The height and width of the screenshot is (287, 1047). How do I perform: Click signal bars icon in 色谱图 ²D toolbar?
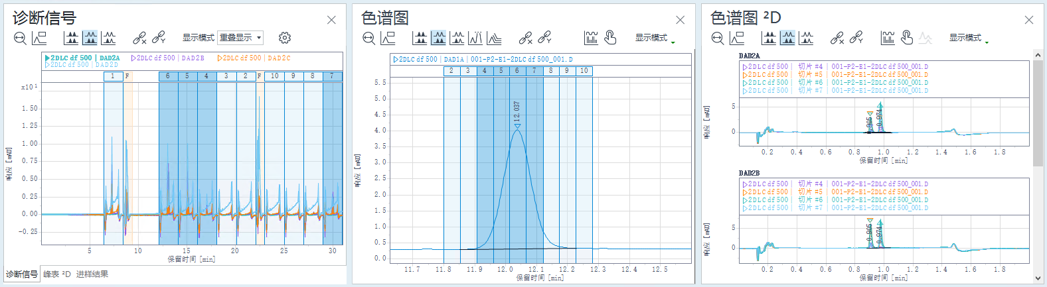click(888, 38)
